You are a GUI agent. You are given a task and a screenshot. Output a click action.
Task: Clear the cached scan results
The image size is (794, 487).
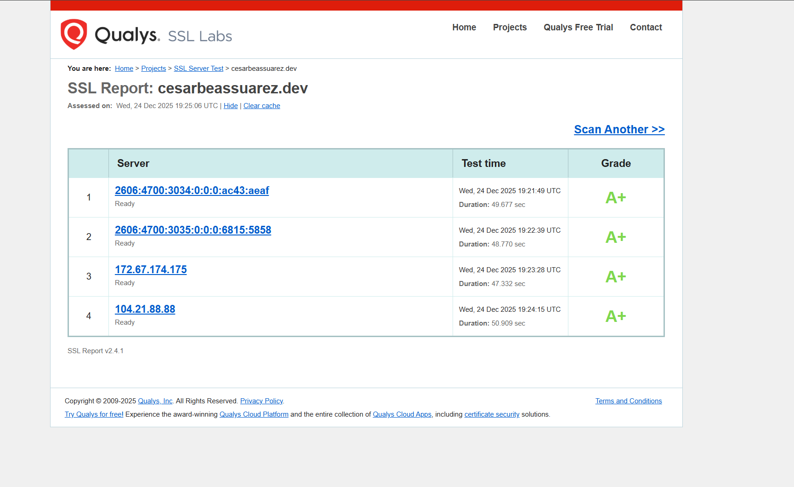(x=261, y=106)
